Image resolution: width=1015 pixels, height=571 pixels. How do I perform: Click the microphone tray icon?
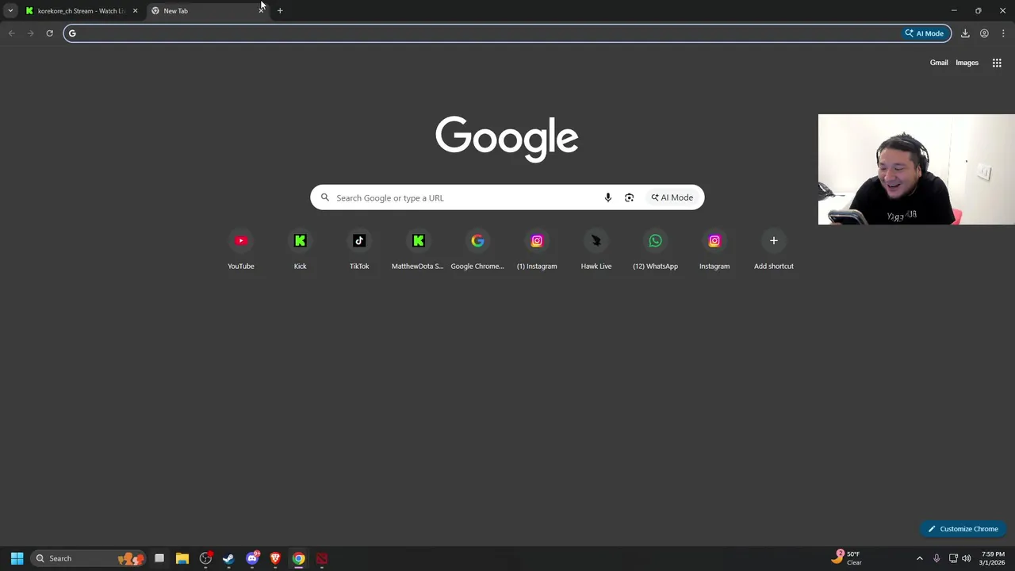pyautogui.click(x=936, y=558)
